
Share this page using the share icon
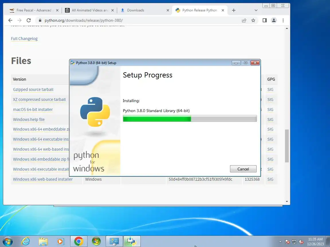(244, 20)
